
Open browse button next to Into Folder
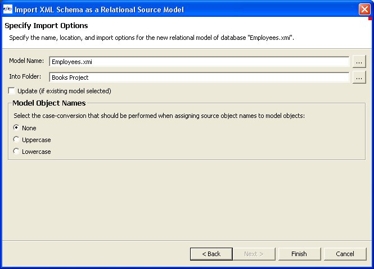(x=359, y=77)
